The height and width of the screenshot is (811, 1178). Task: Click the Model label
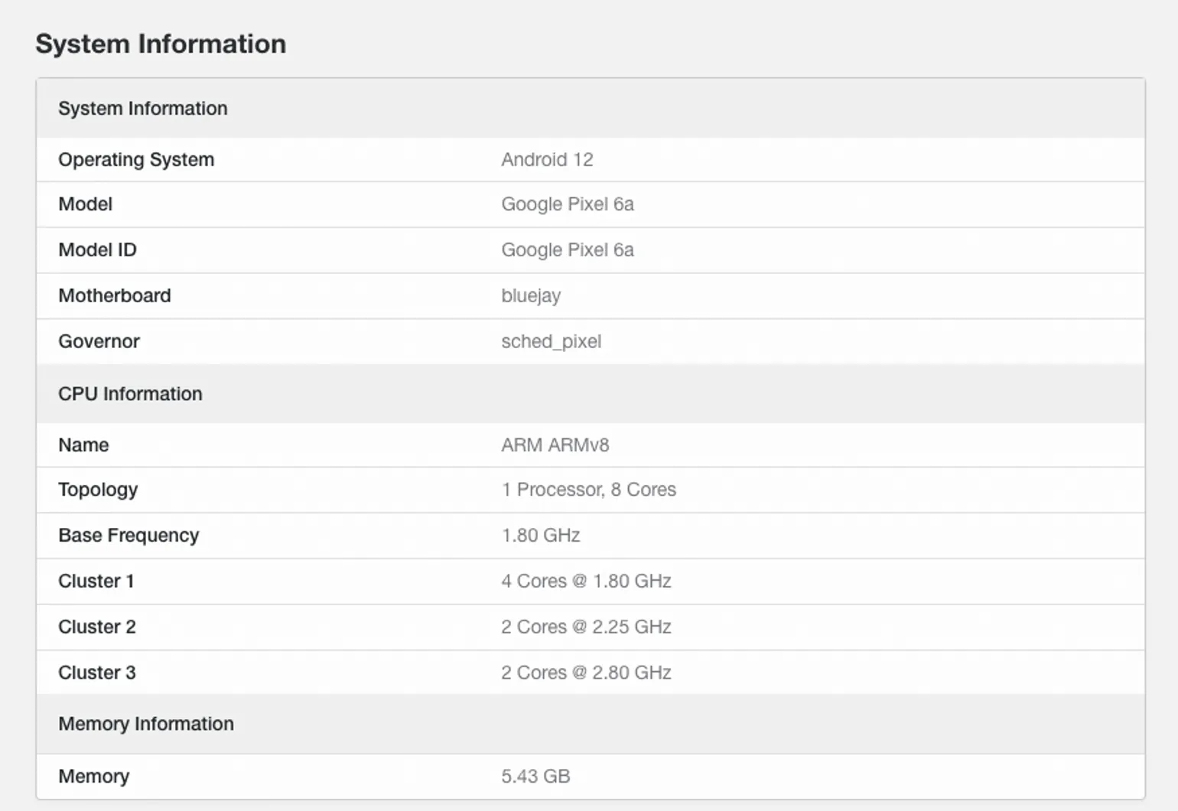pyautogui.click(x=85, y=204)
